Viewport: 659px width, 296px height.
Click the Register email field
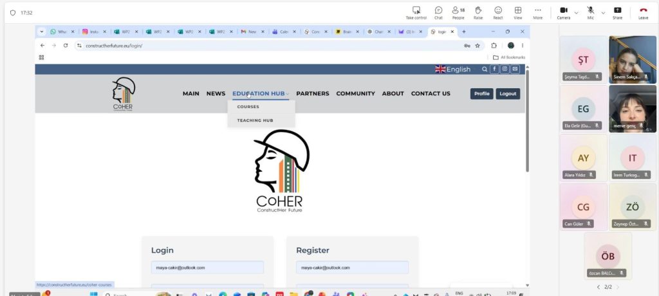coord(352,268)
